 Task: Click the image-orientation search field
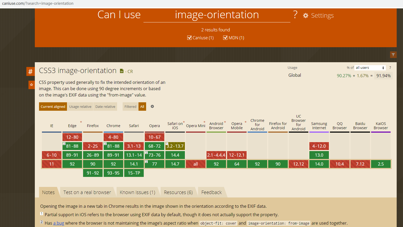click(x=217, y=15)
